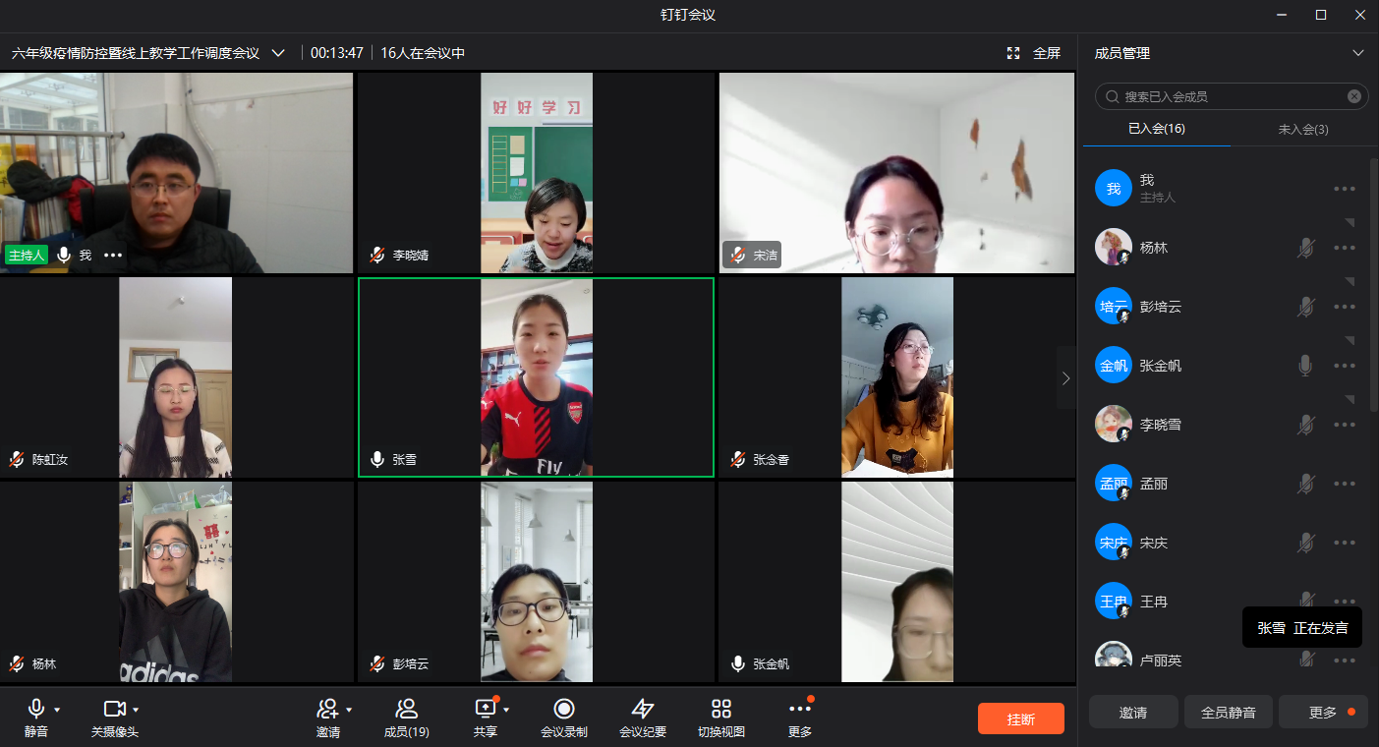
Task: Collapse the 成员管理 panel chevron
Action: [1358, 53]
